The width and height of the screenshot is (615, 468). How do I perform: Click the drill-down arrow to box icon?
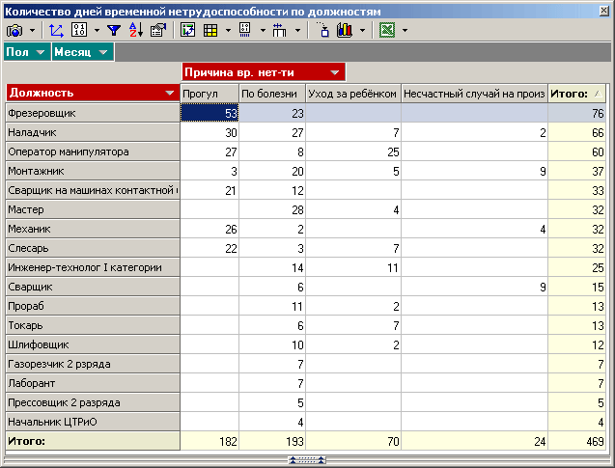pos(323,30)
